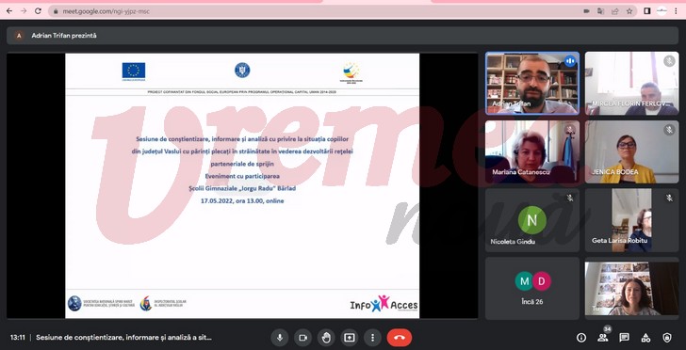This screenshot has width=686, height=350.
Task: Open meeting details info icon
Action: coord(581,338)
